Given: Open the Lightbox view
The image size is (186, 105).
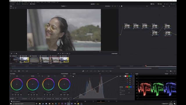Looking at the screenshot, I should click(x=173, y=4).
